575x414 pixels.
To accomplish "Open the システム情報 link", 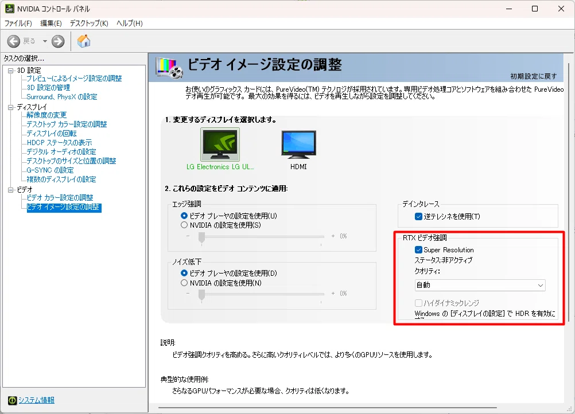I will [x=36, y=400].
